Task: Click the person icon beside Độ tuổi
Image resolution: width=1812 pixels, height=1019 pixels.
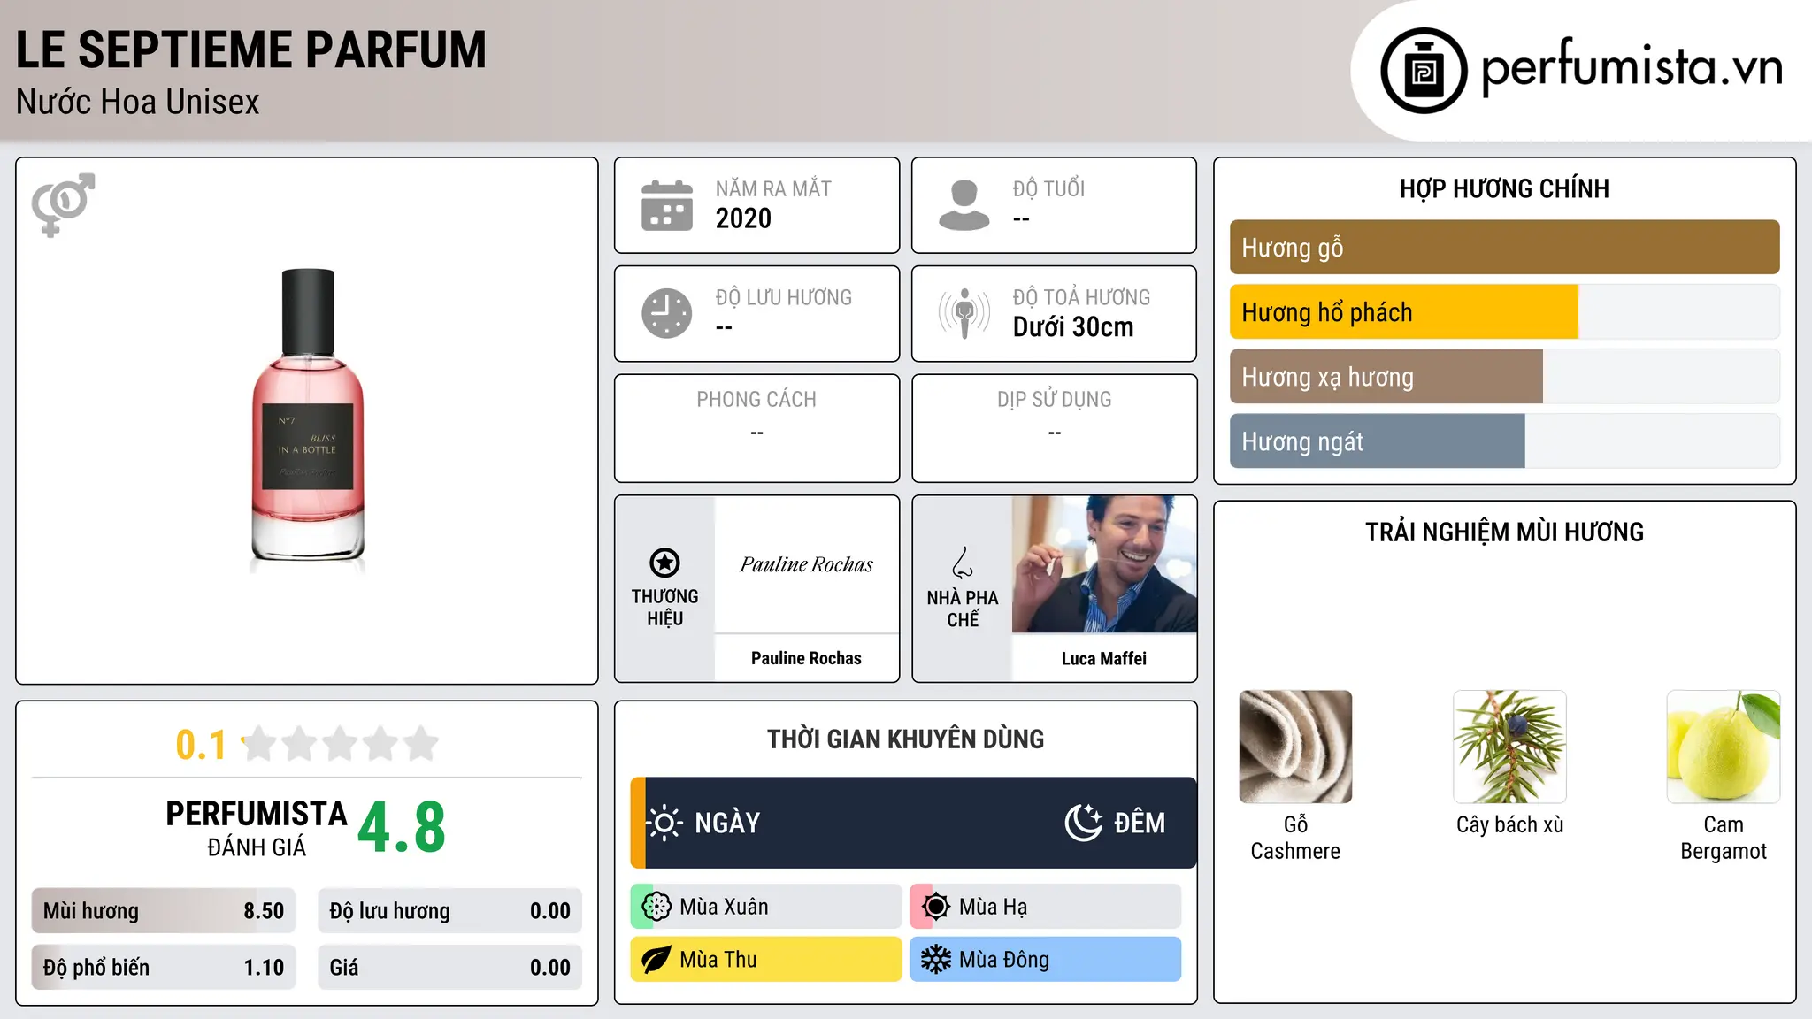Action: (x=964, y=205)
